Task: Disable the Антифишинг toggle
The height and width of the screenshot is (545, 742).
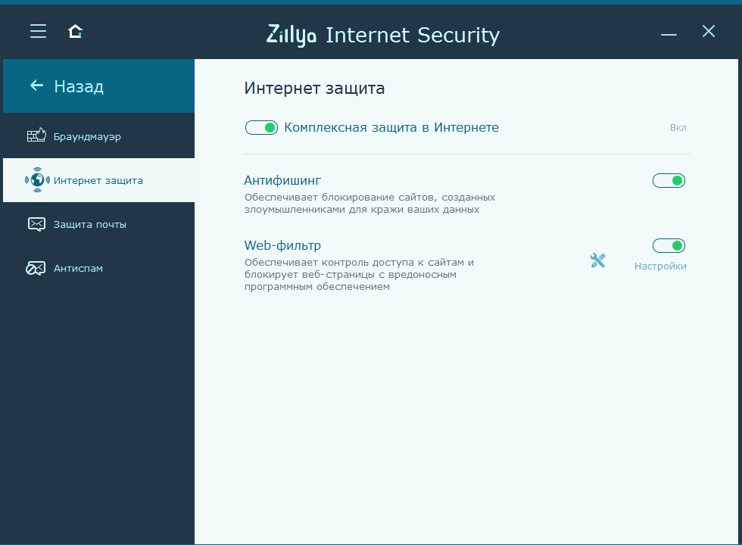Action: coord(669,180)
